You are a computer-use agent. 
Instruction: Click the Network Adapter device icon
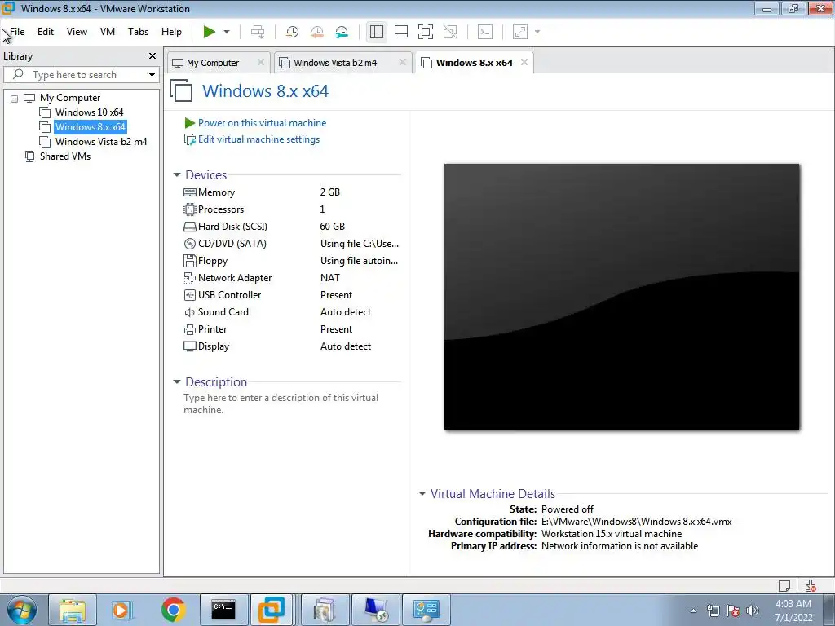(189, 278)
